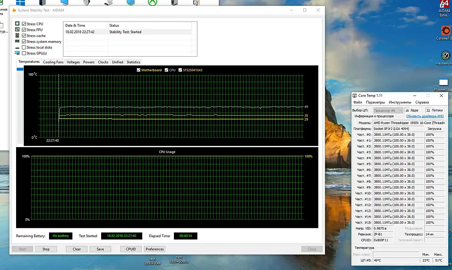
Task: Click the Save button
Action: 100,249
